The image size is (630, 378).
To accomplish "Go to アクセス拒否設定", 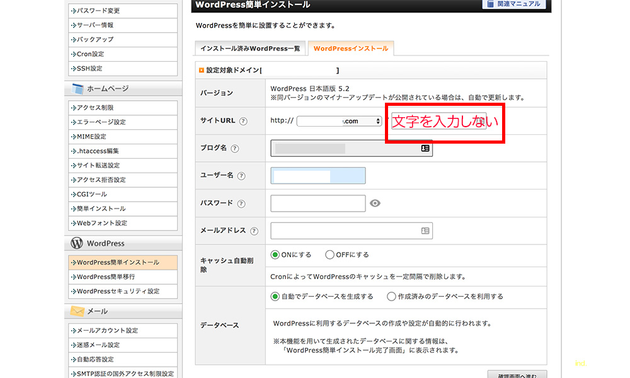I will point(123,180).
